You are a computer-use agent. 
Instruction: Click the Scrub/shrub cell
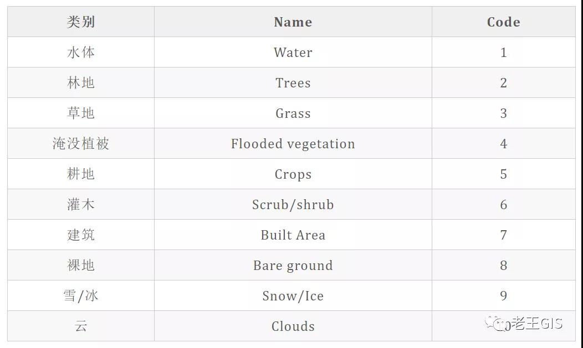click(293, 205)
